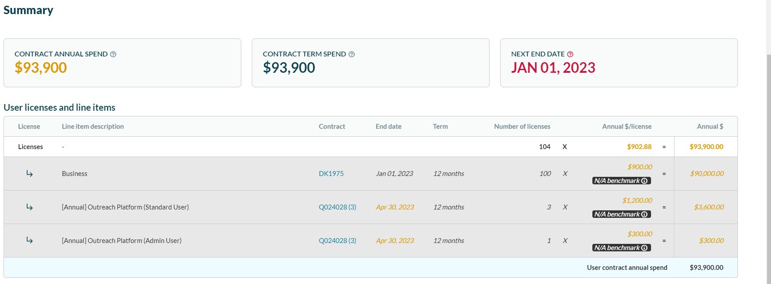Sort by End date column header
771x284 pixels.
(x=388, y=127)
